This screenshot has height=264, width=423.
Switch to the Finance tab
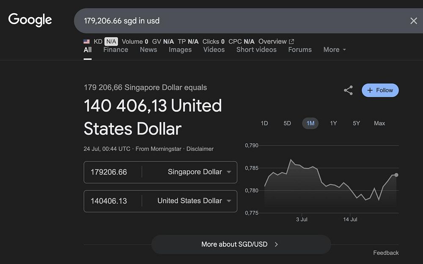[x=115, y=50]
